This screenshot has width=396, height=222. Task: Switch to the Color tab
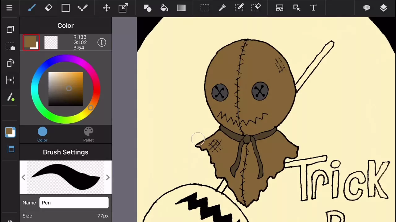click(x=42, y=135)
